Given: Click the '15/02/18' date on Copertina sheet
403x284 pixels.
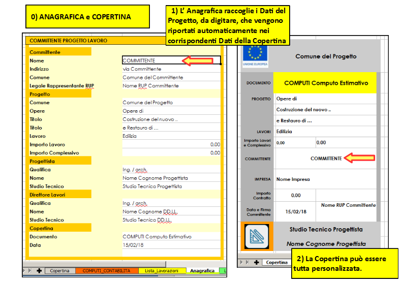Looking at the screenshot, I should (296, 211).
